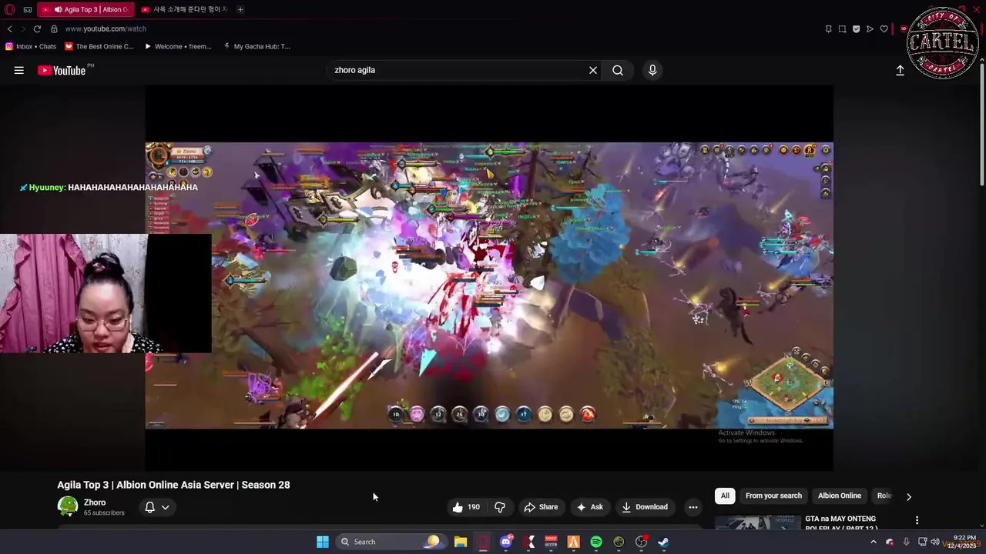Show more filter chips arrow
This screenshot has height=554, width=986.
(x=909, y=496)
